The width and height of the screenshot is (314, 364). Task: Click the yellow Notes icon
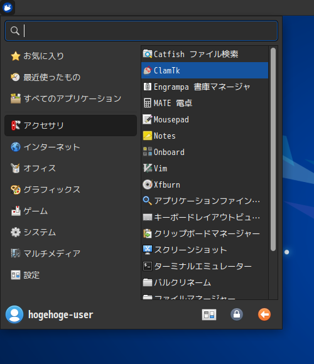[147, 136]
